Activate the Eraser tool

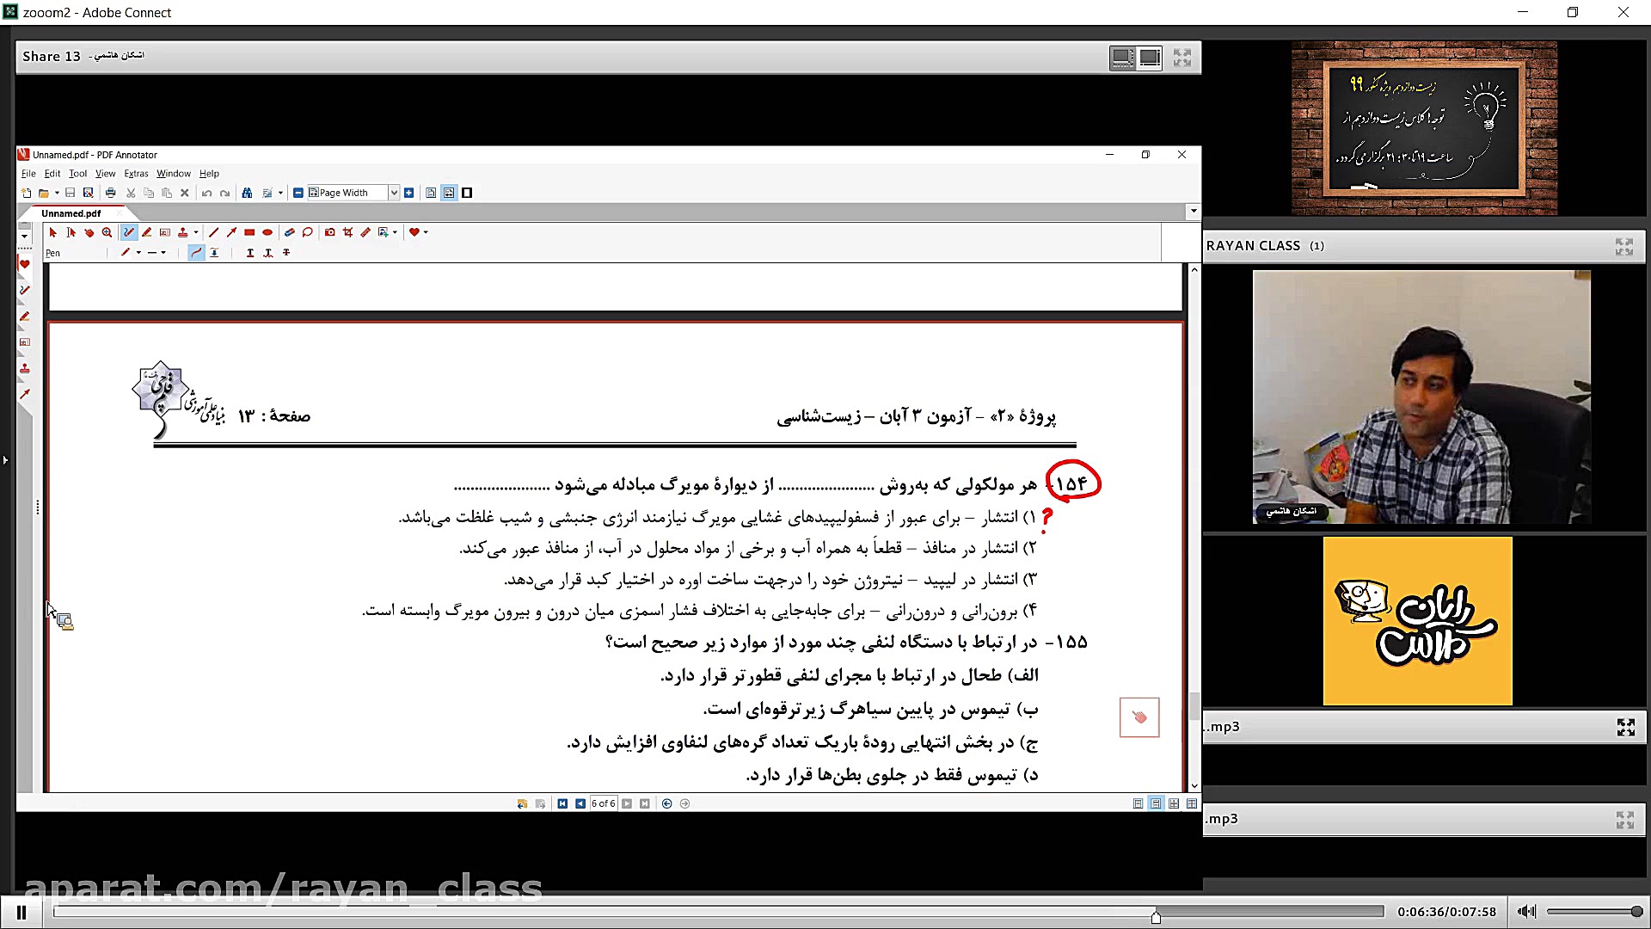tap(288, 231)
